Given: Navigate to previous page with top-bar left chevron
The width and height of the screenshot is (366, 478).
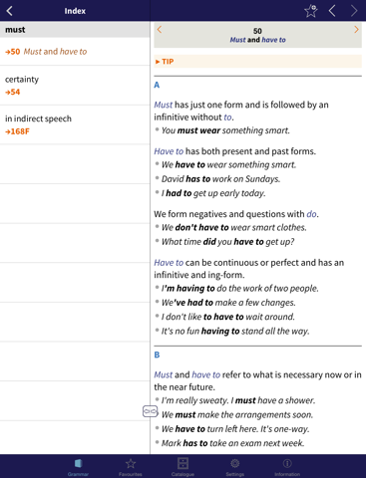Looking at the screenshot, I should (332, 11).
